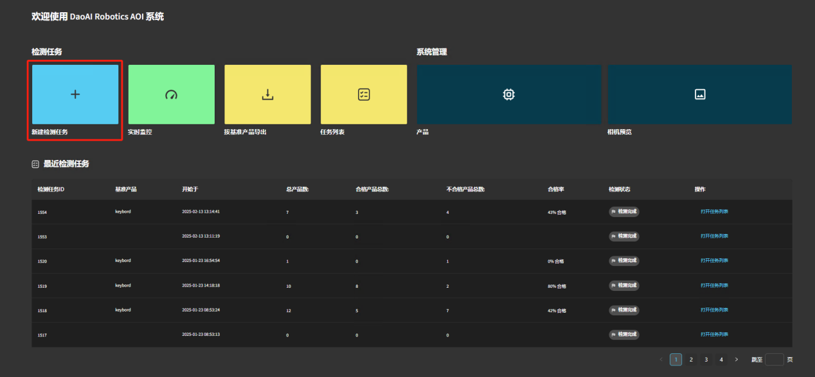Click the 42% 合格 pass rate cell
The image size is (815, 377).
click(557, 311)
